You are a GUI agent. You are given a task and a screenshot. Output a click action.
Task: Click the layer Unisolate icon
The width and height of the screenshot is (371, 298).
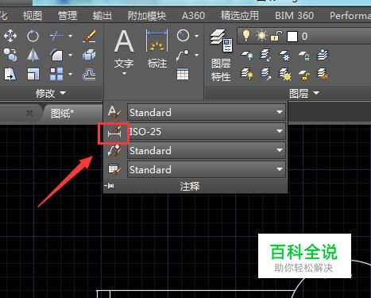pyautogui.click(x=265, y=74)
